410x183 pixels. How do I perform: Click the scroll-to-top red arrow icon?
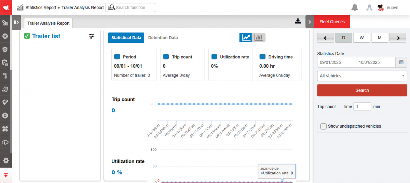6,175
